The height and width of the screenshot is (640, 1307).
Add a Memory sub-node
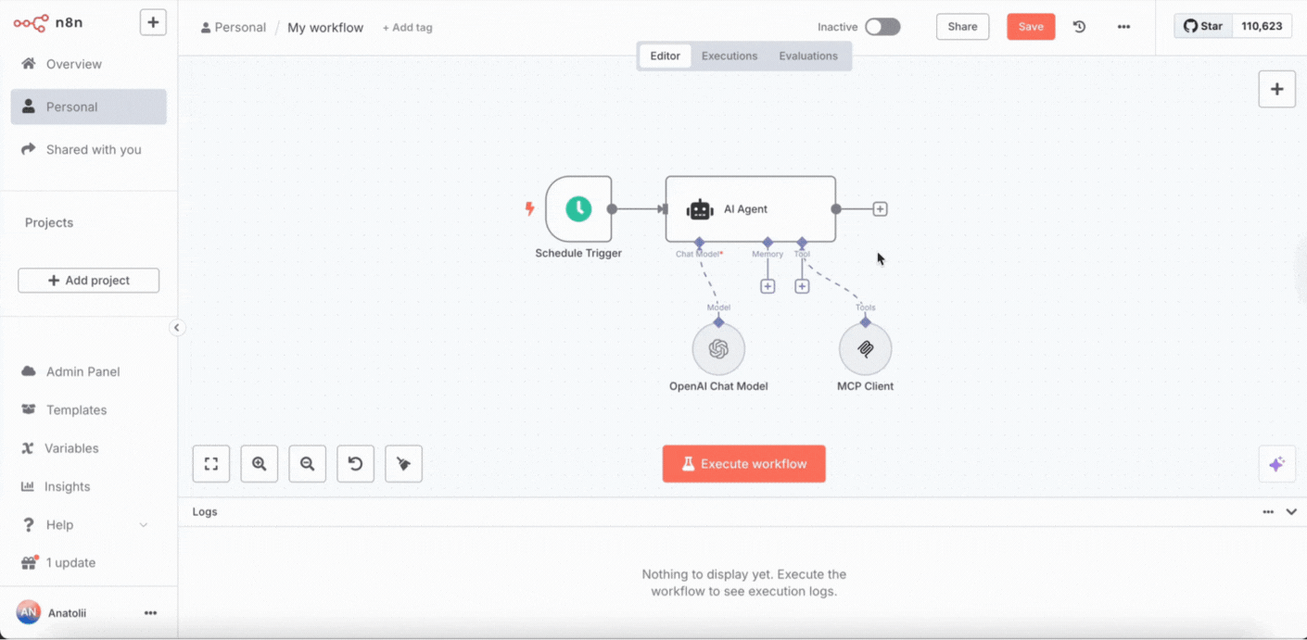click(768, 286)
